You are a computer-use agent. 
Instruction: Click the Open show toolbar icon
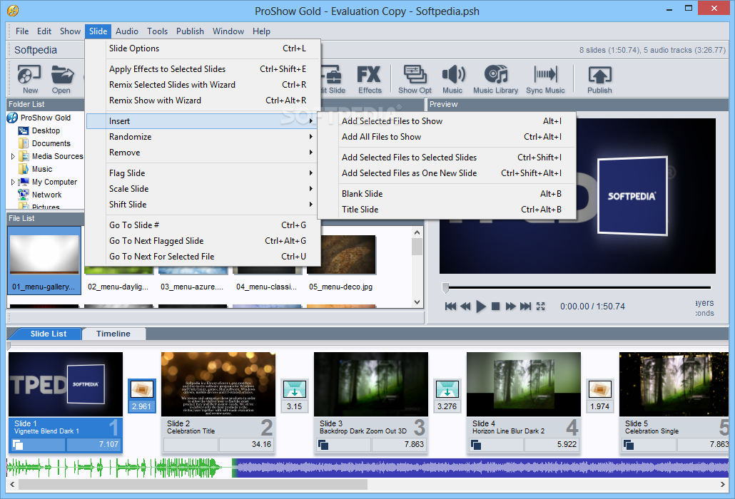point(62,79)
